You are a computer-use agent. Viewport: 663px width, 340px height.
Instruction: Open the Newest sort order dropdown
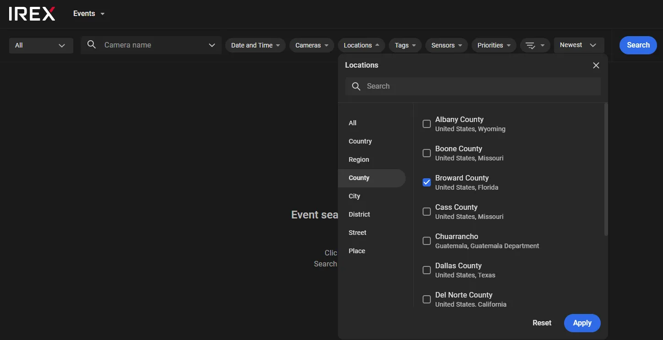tap(579, 45)
